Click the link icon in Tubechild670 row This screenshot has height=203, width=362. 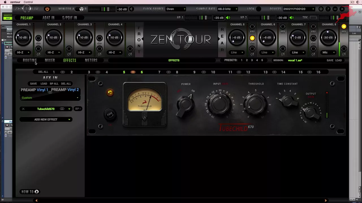(x=62, y=109)
